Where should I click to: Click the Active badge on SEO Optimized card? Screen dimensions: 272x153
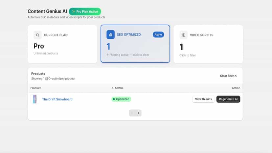point(158,34)
